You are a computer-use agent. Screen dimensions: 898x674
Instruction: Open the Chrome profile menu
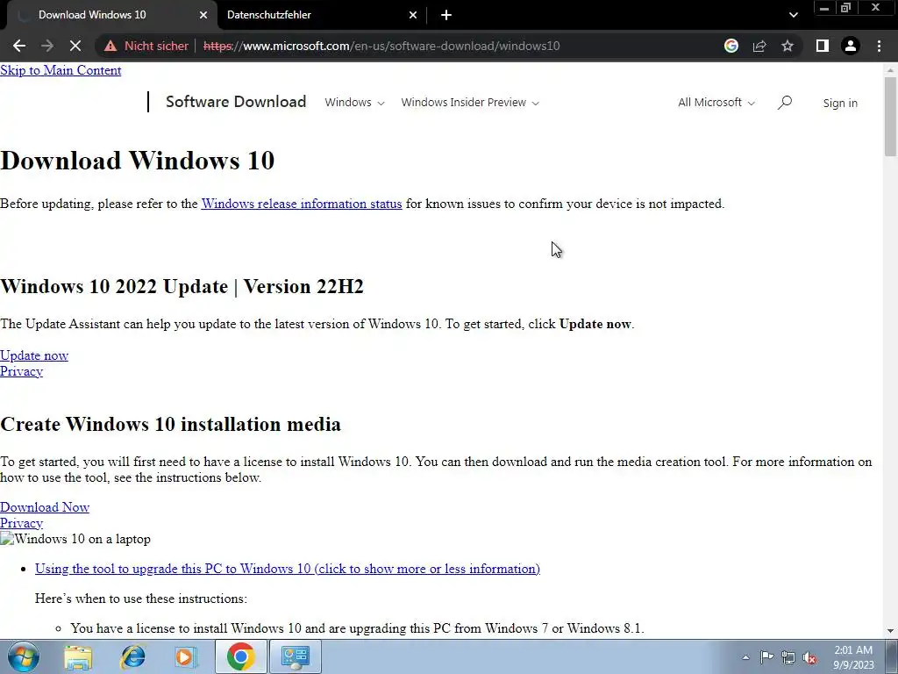(x=851, y=46)
